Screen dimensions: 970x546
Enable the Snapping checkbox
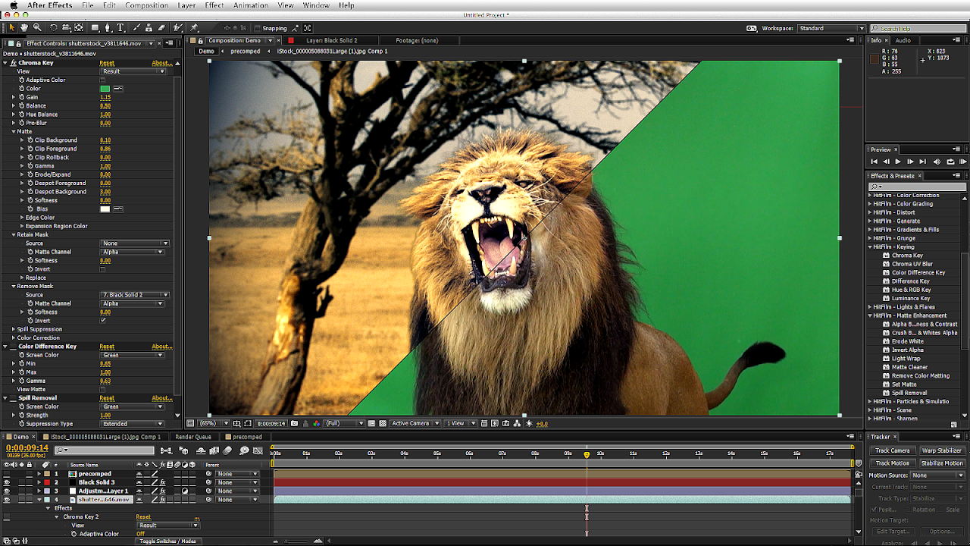coord(256,27)
